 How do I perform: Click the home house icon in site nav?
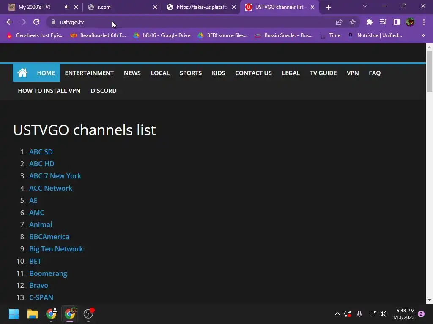tap(22, 73)
